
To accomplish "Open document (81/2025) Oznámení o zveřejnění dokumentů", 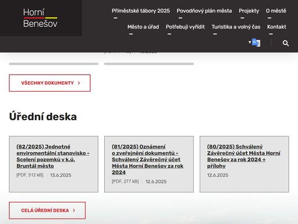I will pos(147,159).
